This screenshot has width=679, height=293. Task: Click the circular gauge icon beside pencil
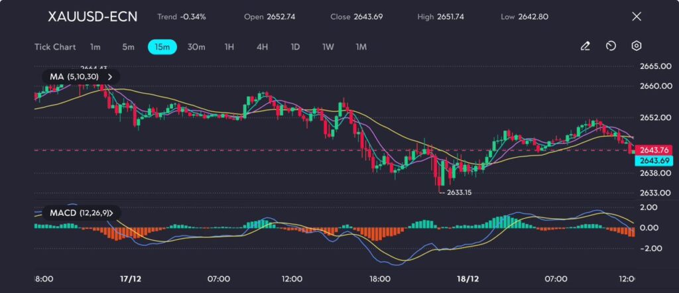point(611,46)
